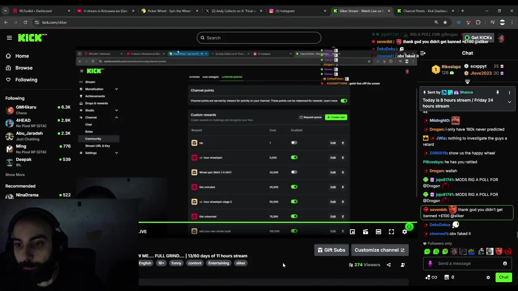Viewport: 518px width, 291px height.
Task: Open the browser profile avatar
Action: pyautogui.click(x=502, y=22)
